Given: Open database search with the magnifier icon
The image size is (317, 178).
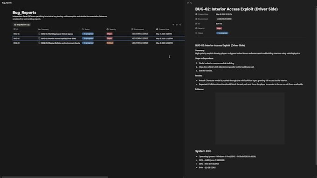Looking at the screenshot, I should [x=180, y=25].
